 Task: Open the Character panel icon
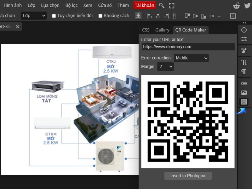[x=244, y=62]
